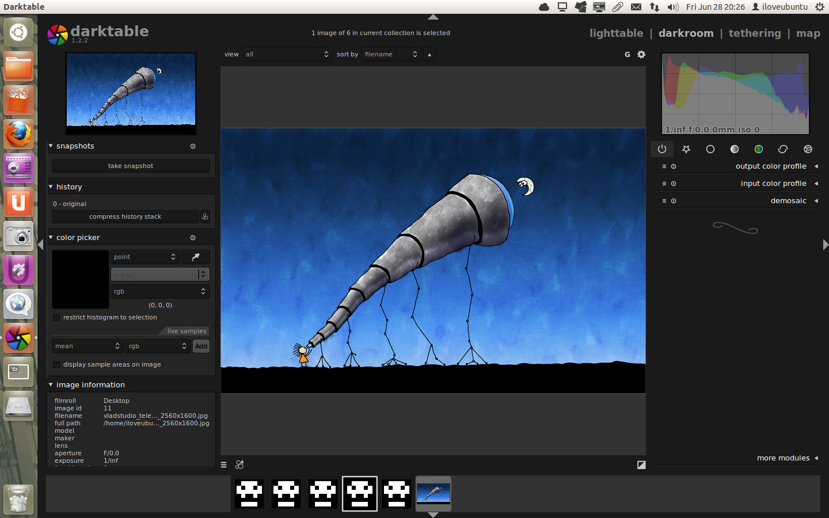This screenshot has height=518, width=829.
Task: Reverse sort order arrow button
Action: (429, 54)
